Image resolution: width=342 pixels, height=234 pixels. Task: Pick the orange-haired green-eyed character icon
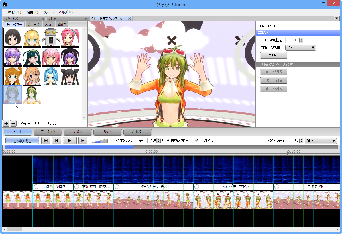13,75
